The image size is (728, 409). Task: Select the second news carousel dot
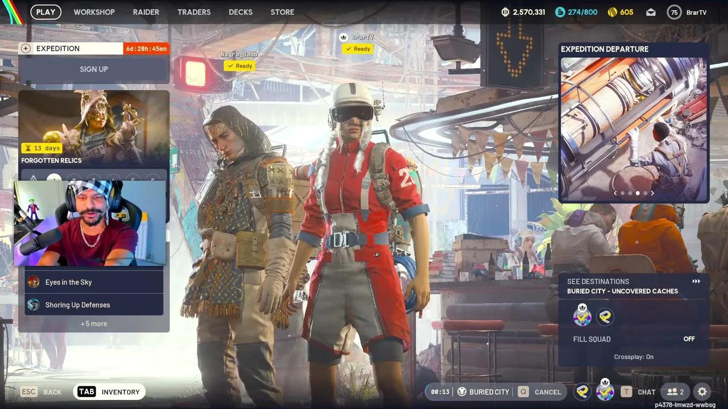(630, 193)
